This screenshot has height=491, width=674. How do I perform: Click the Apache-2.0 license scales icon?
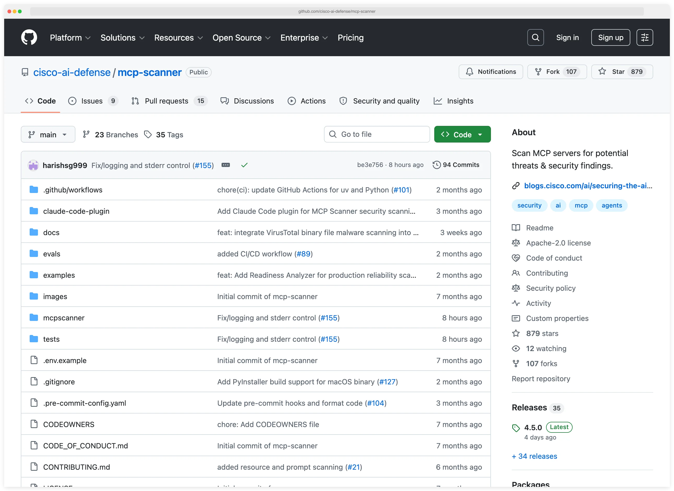pyautogui.click(x=516, y=243)
